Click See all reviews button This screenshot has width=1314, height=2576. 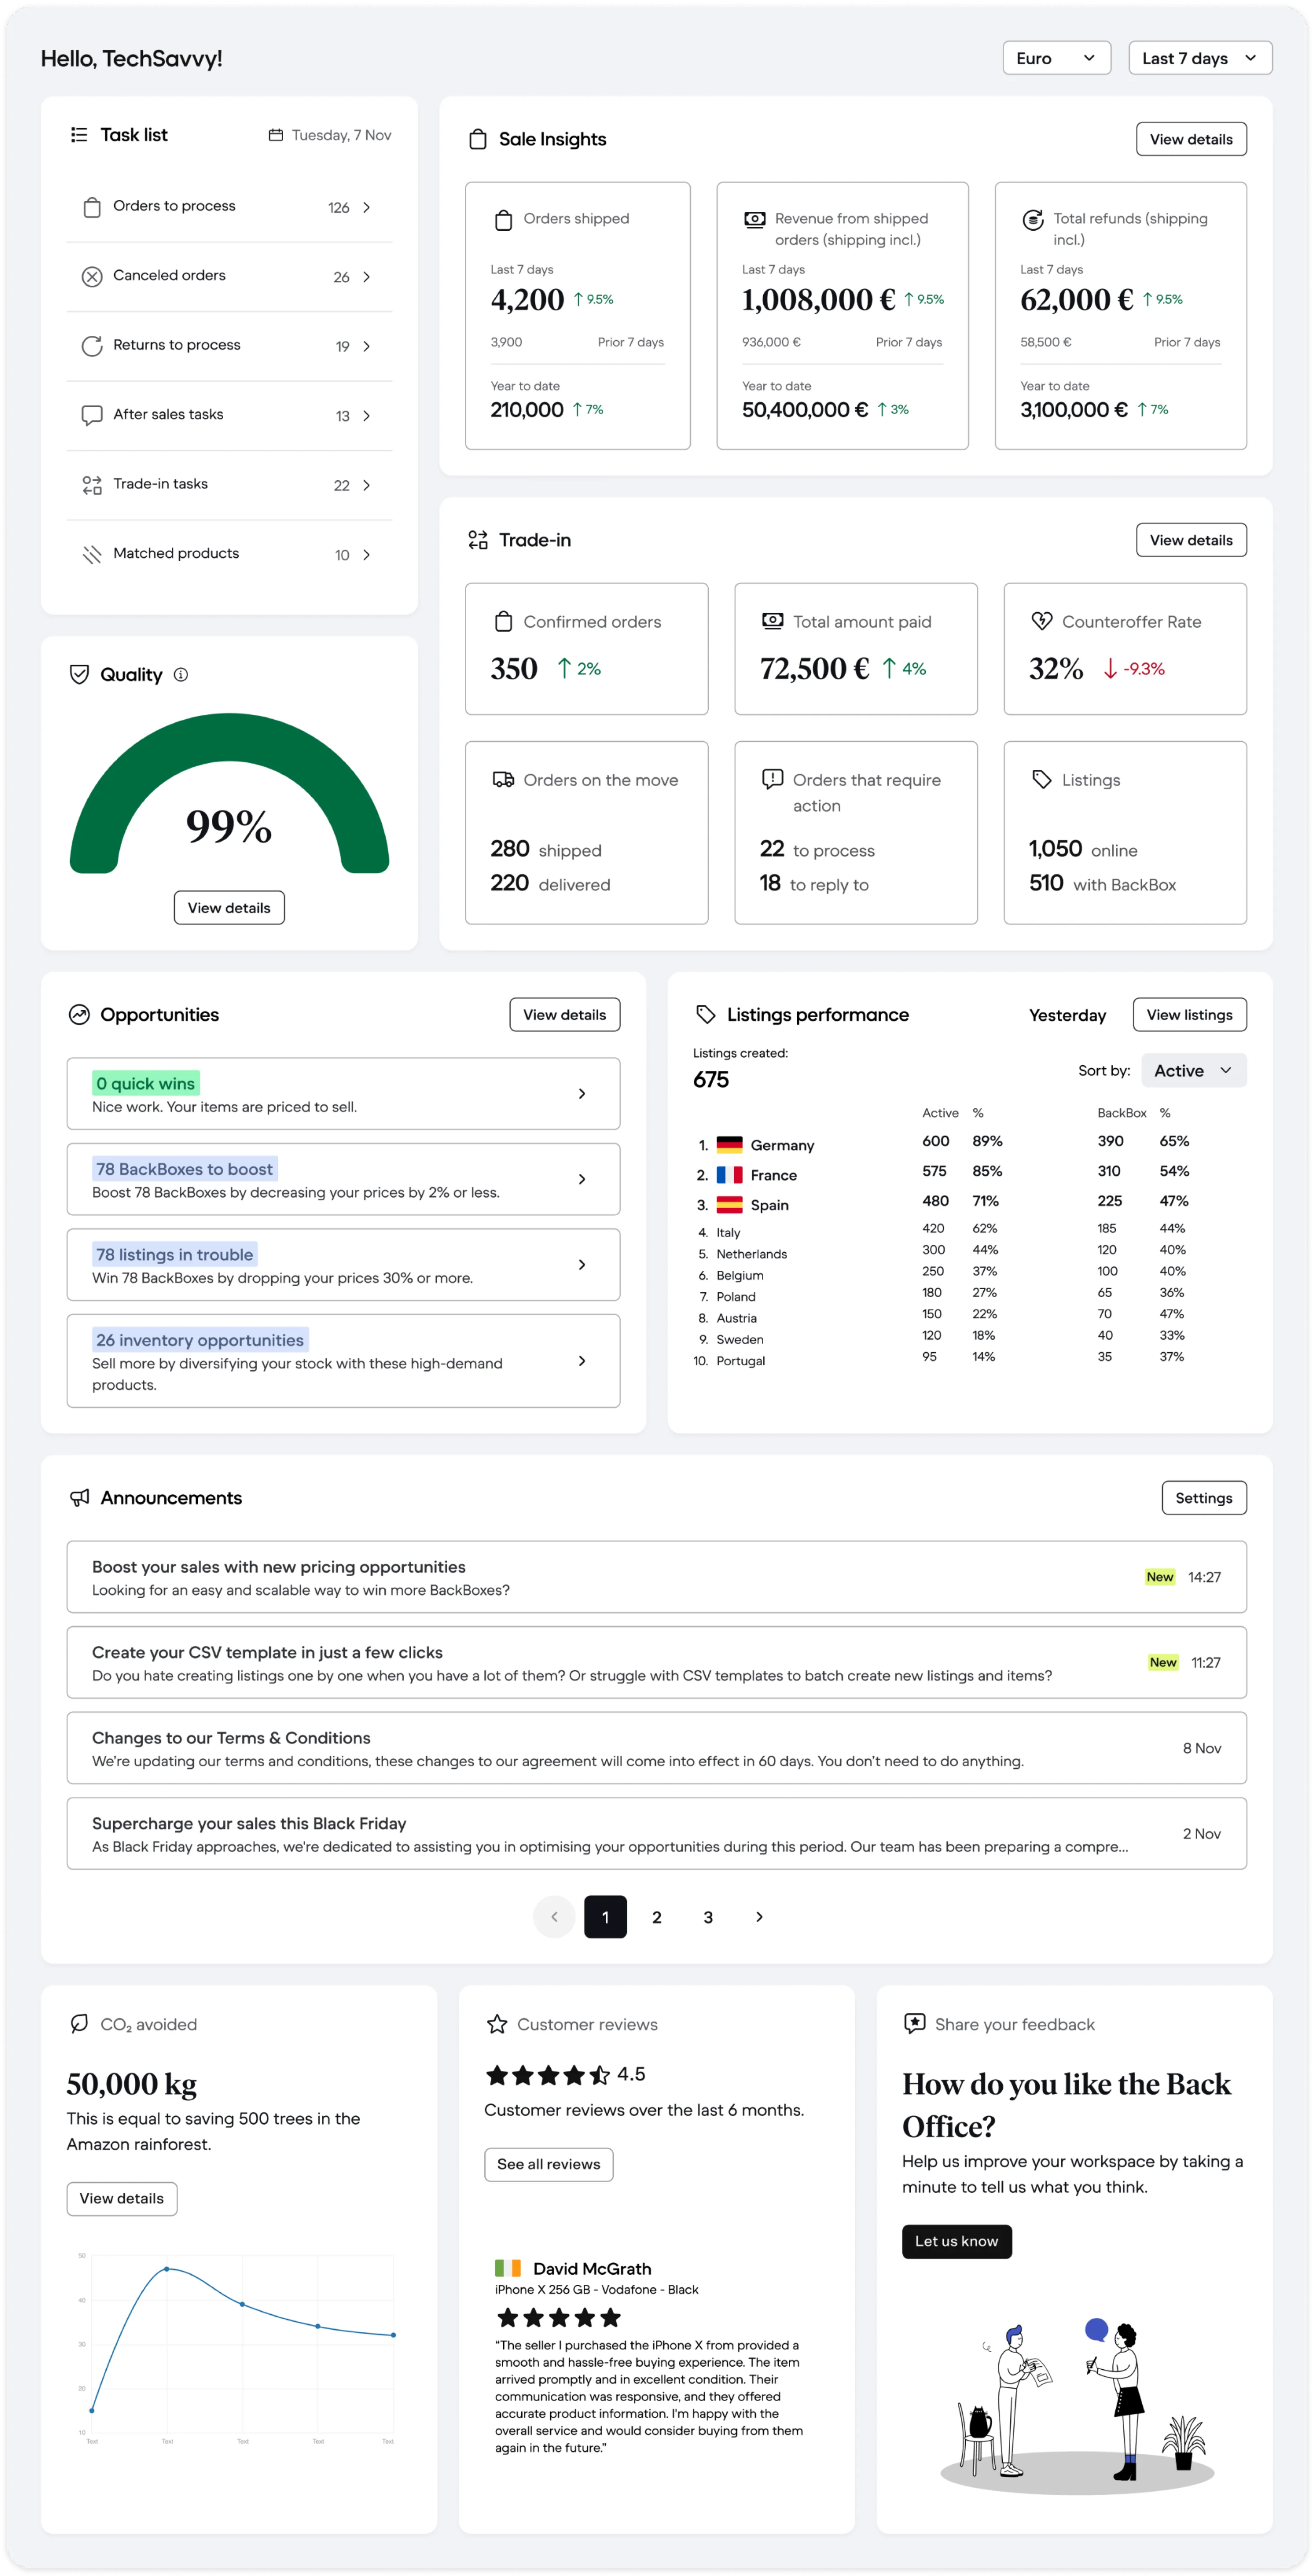(548, 2164)
